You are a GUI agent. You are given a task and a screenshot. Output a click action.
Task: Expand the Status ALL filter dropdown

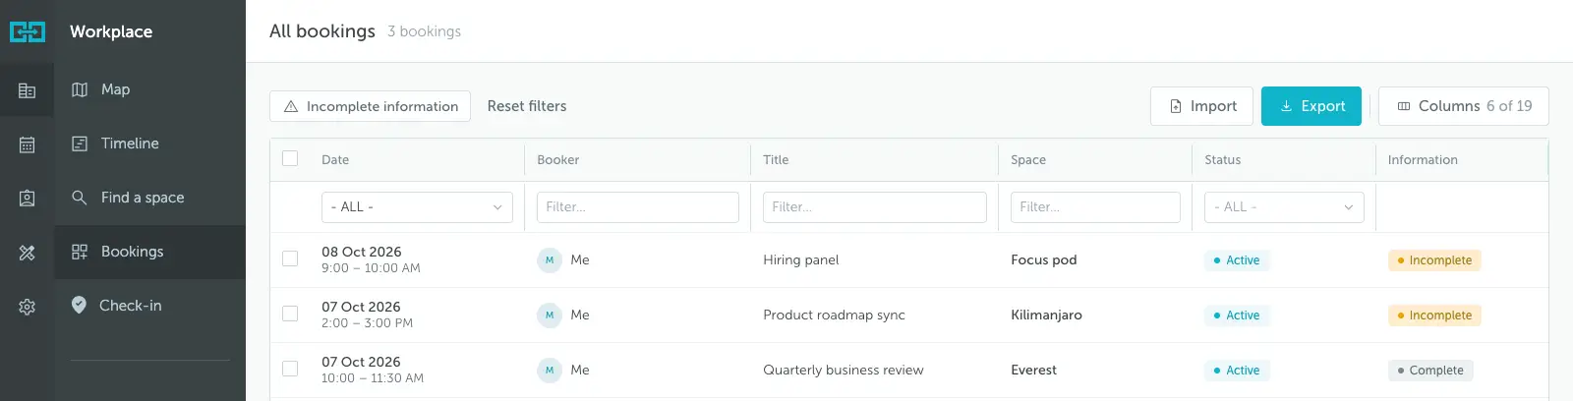click(x=1284, y=207)
